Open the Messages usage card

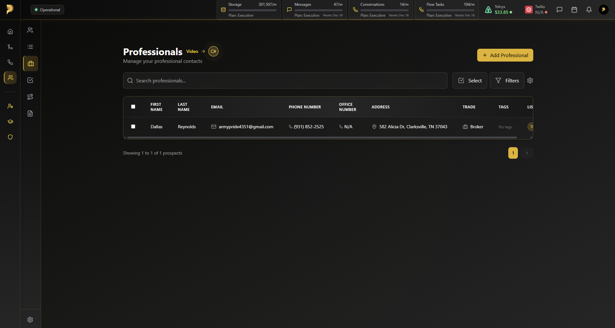click(315, 10)
